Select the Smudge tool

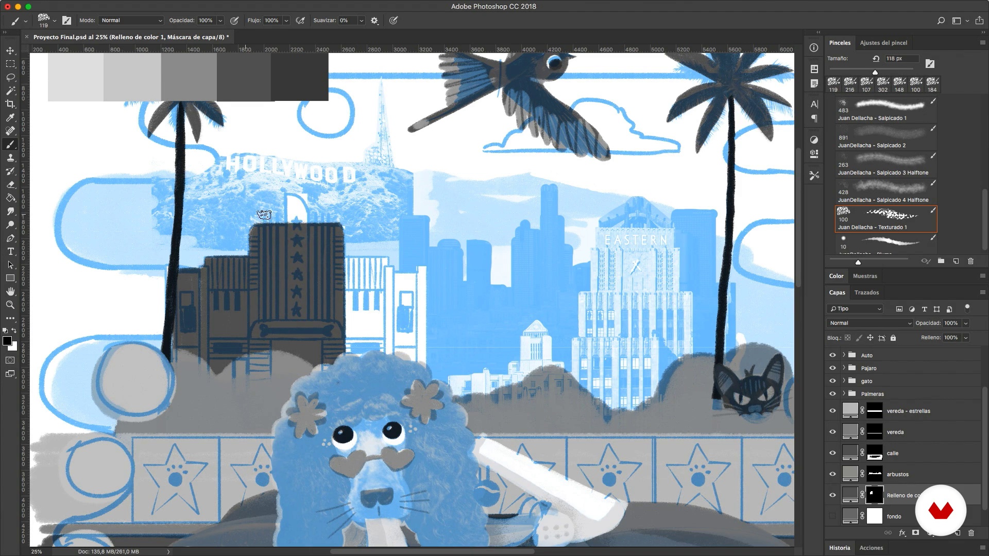click(x=10, y=211)
